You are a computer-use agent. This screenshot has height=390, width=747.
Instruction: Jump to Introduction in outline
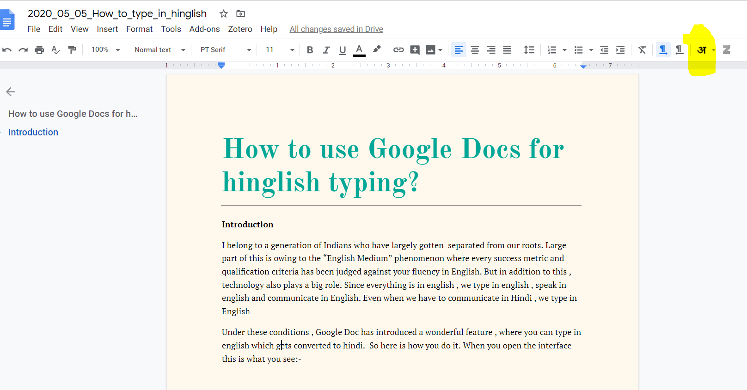(x=33, y=132)
